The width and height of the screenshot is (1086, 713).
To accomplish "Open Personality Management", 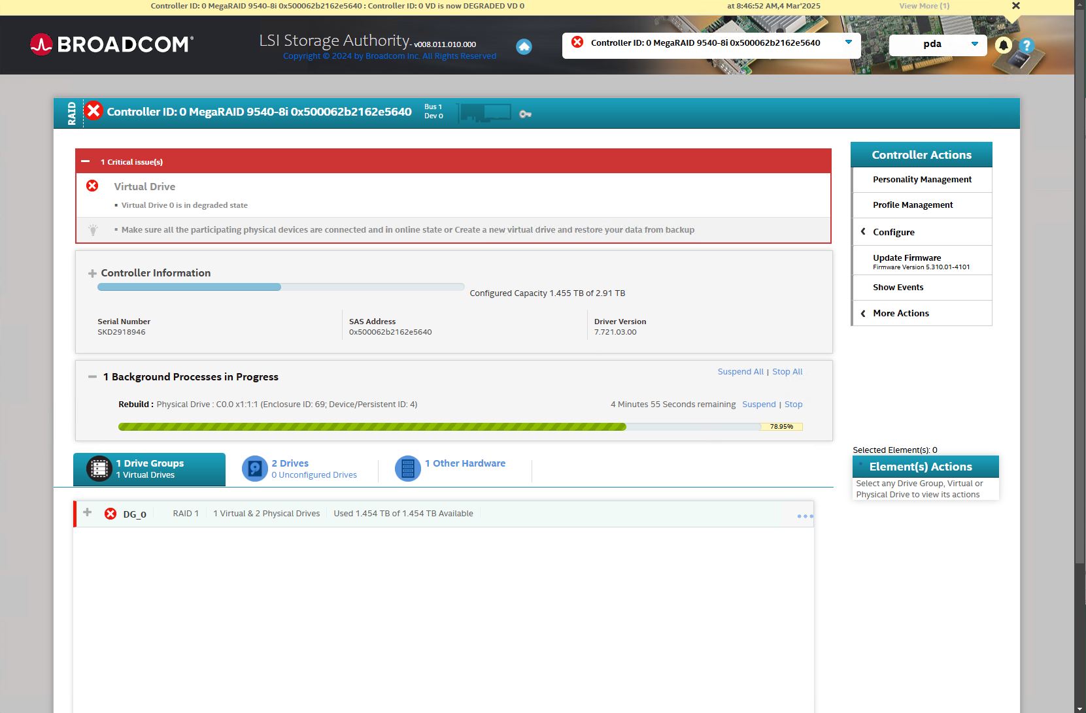I will click(x=922, y=180).
